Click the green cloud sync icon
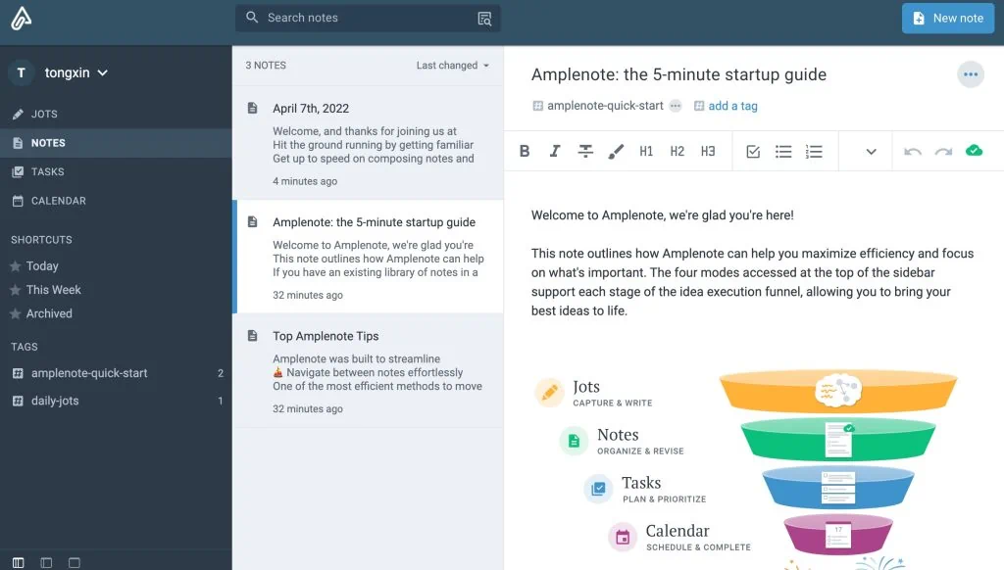The width and height of the screenshot is (1004, 570). click(974, 151)
